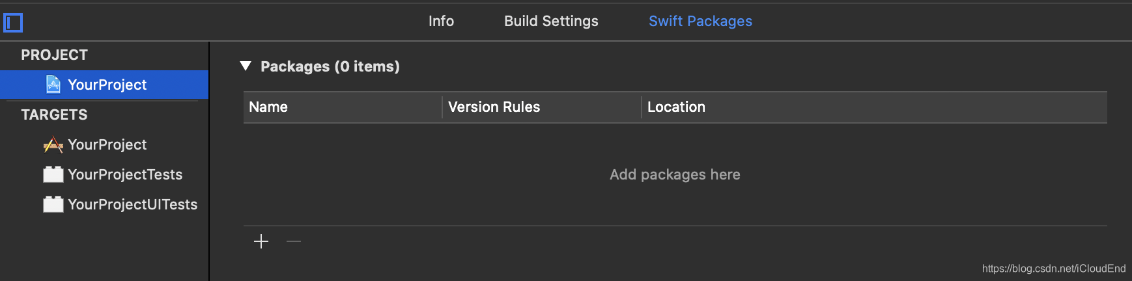
Task: Collapse the Packages disclosure triangle
Action: point(246,66)
